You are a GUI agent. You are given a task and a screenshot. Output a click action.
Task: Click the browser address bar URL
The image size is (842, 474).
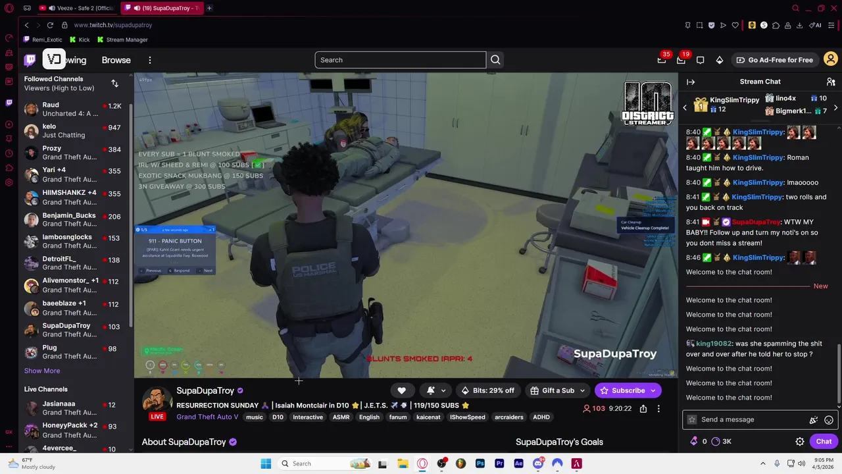pyautogui.click(x=113, y=25)
